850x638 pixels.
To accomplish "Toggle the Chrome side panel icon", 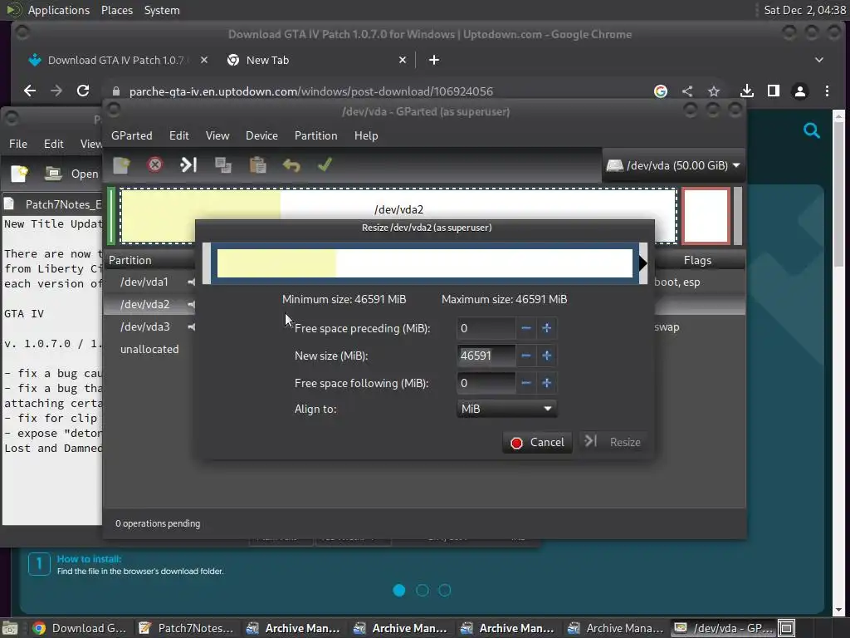I will 774,91.
